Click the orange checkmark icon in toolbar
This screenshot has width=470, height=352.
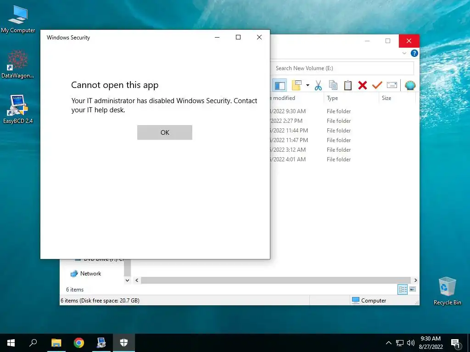pos(377,85)
